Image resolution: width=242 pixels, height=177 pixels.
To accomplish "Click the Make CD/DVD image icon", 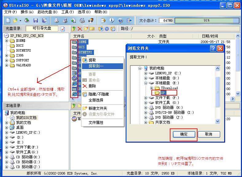I will tap(57, 20).
